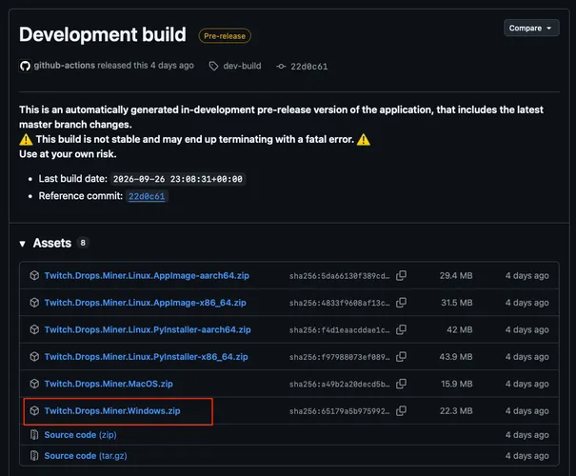Viewport: 576px width, 476px height.
Task: Click the github-actions avatar icon
Action: point(25,66)
